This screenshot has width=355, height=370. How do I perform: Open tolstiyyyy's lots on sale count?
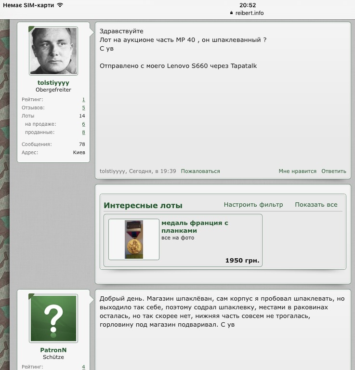click(x=83, y=124)
